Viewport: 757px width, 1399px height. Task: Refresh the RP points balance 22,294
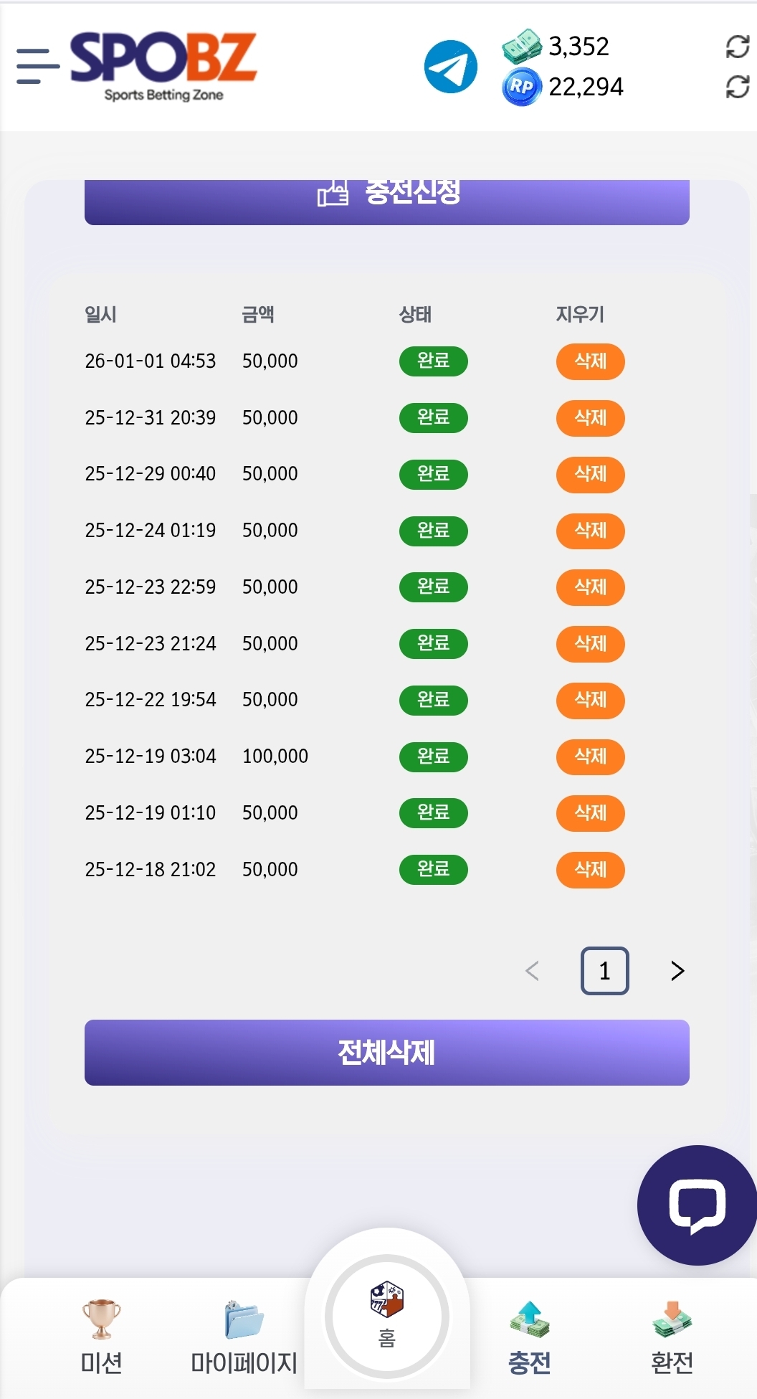(737, 87)
